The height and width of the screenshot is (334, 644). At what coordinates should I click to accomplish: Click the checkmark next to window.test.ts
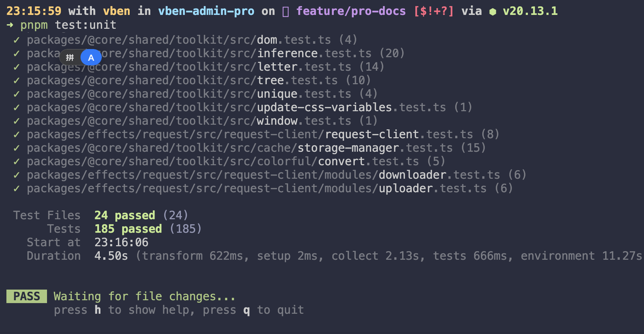[x=16, y=121]
